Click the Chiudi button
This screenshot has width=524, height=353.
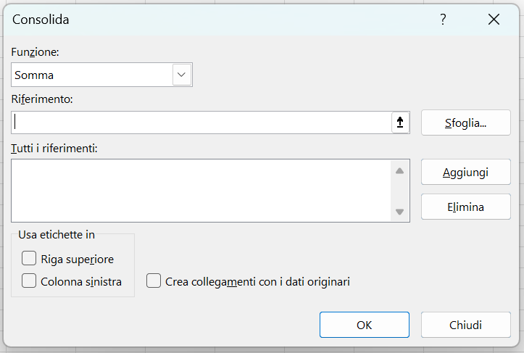click(x=466, y=325)
